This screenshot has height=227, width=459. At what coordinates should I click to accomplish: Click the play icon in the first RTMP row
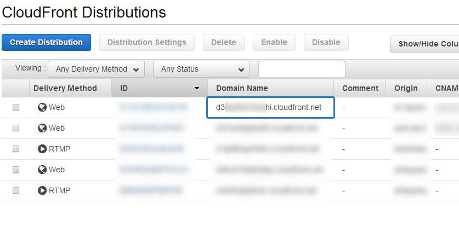coord(42,149)
